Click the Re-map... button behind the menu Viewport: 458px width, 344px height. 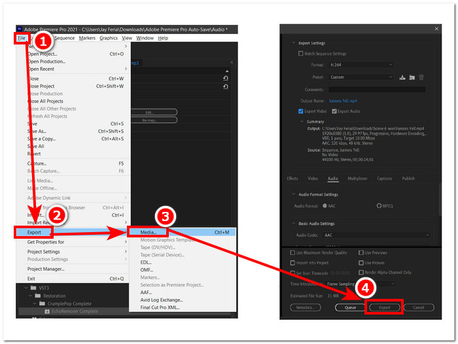pos(154,120)
